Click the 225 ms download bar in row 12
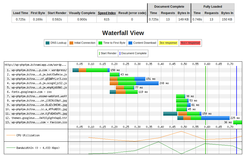Viewport: 244px width, 156px height. (215, 118)
